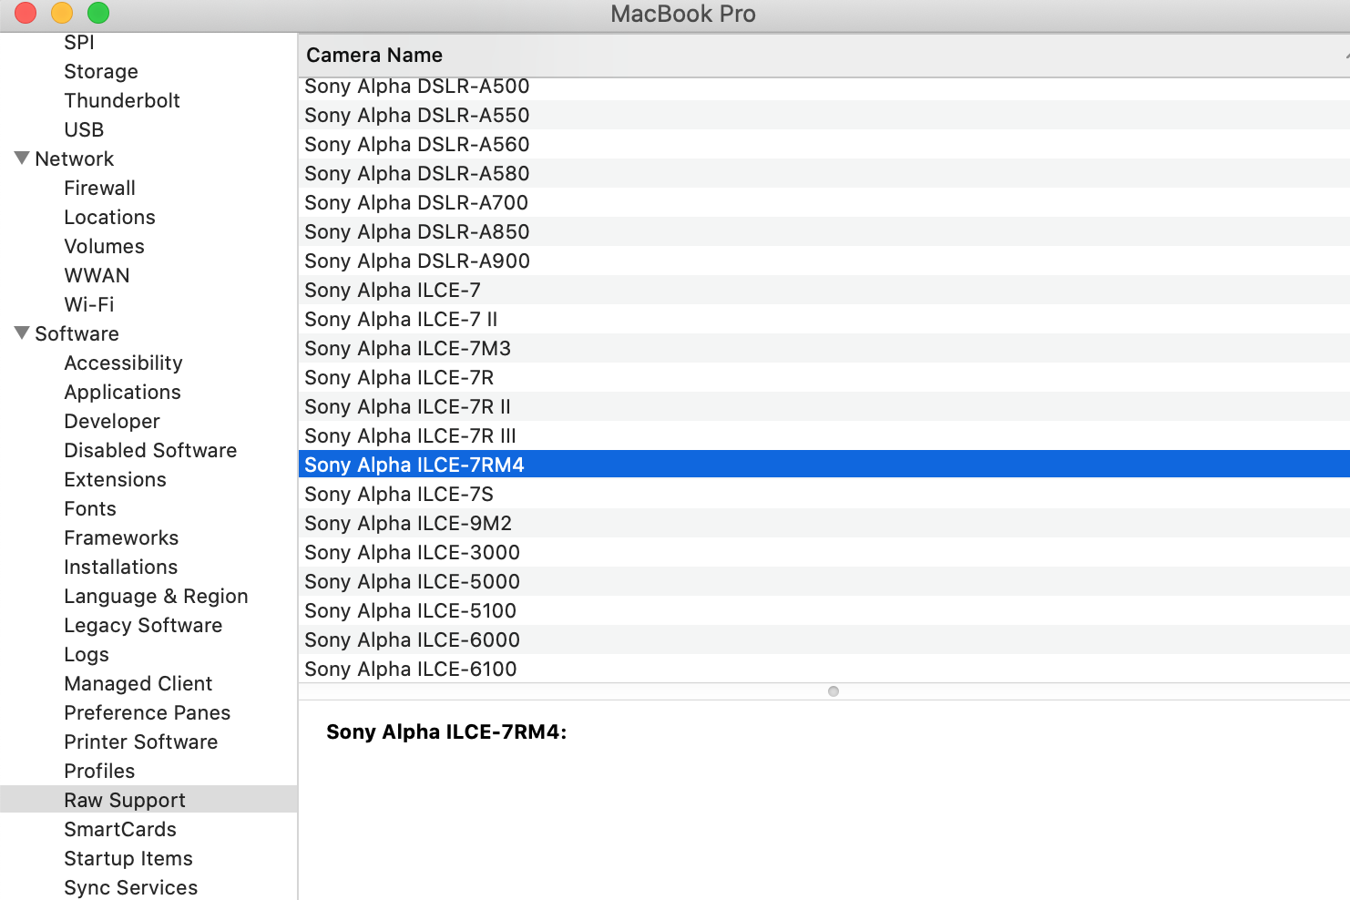Open SmartCards in the sidebar
This screenshot has height=900, width=1350.
120,829
